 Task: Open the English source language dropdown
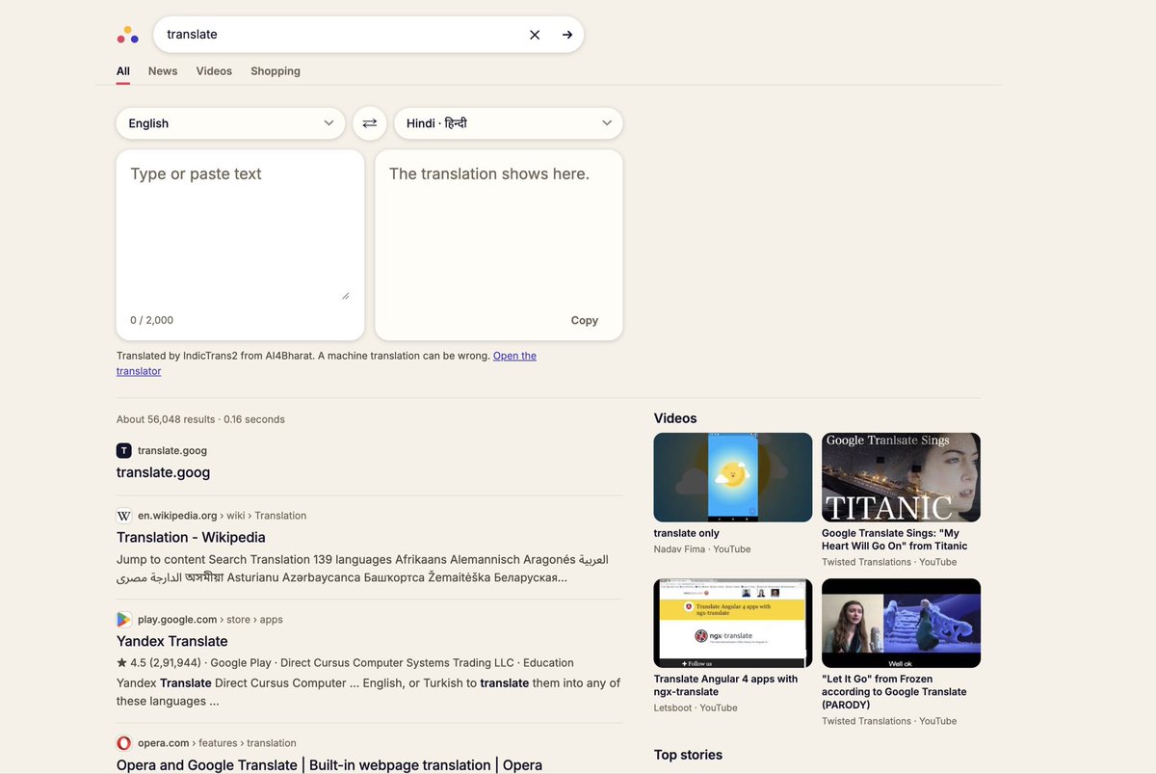pos(230,123)
